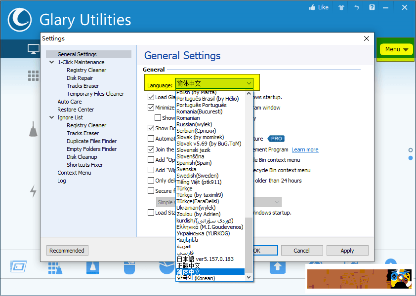This screenshot has width=416, height=296.
Task: Click the Glary Utilities crescent logo
Action: (x=20, y=20)
